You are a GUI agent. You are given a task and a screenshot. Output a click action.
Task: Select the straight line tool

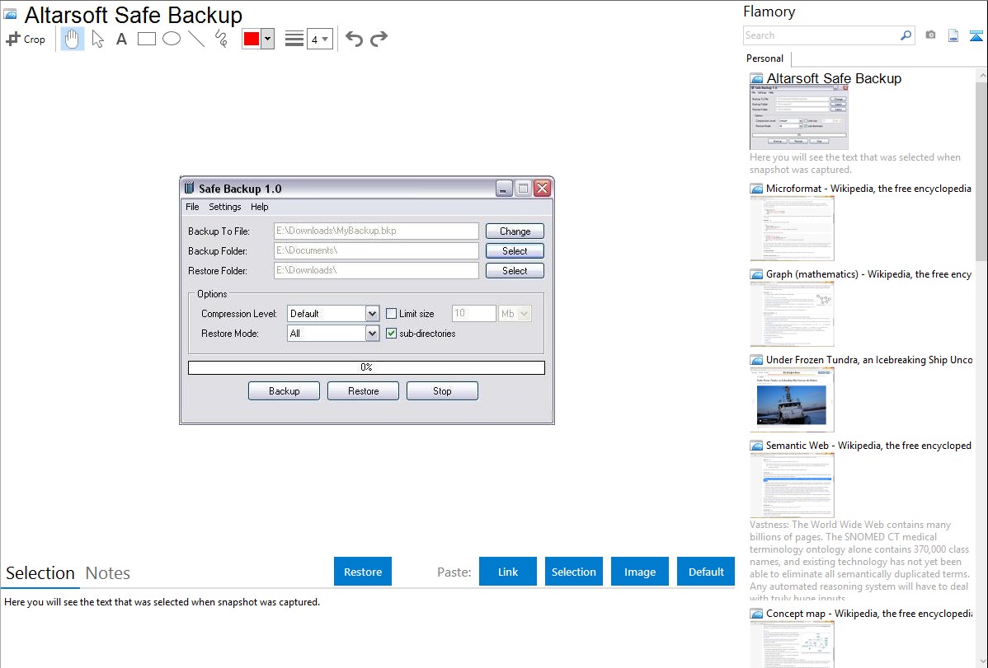(196, 39)
